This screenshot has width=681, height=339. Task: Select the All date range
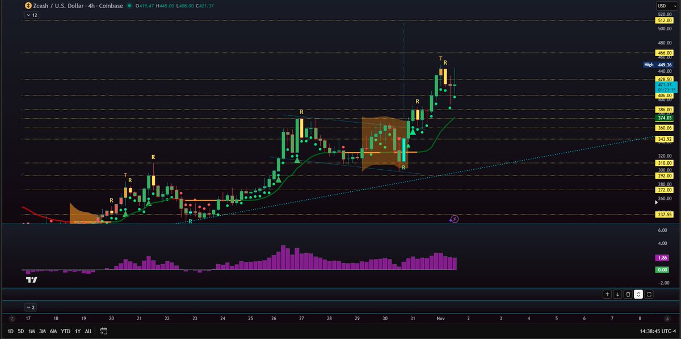pos(88,330)
